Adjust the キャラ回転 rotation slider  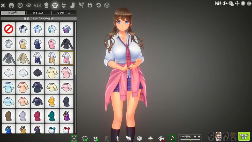coord(190,140)
